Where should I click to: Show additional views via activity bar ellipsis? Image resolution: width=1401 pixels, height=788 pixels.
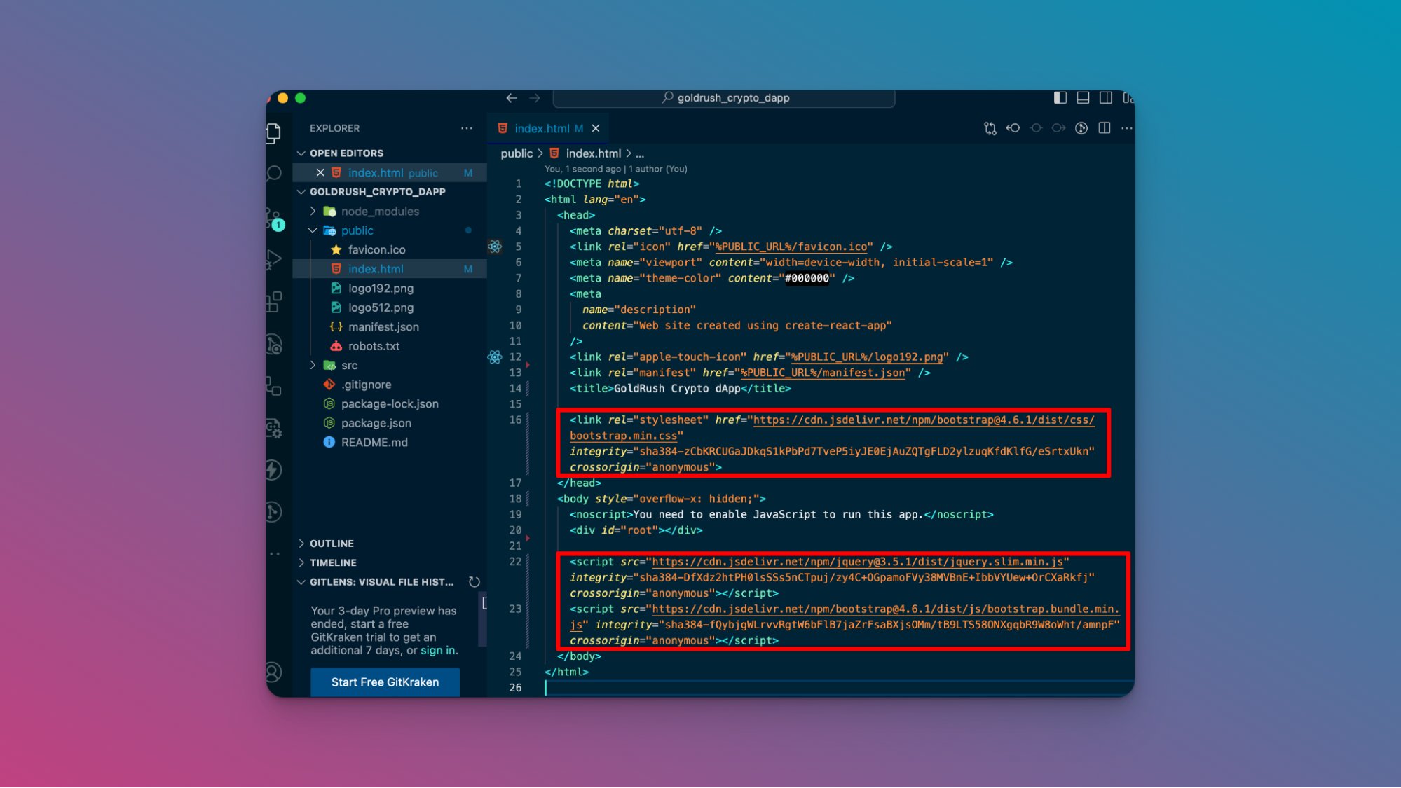click(275, 554)
